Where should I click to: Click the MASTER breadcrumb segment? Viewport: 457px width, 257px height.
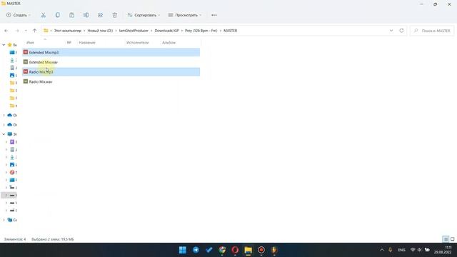(230, 31)
